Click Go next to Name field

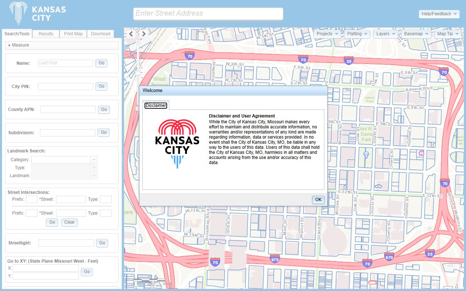[102, 63]
